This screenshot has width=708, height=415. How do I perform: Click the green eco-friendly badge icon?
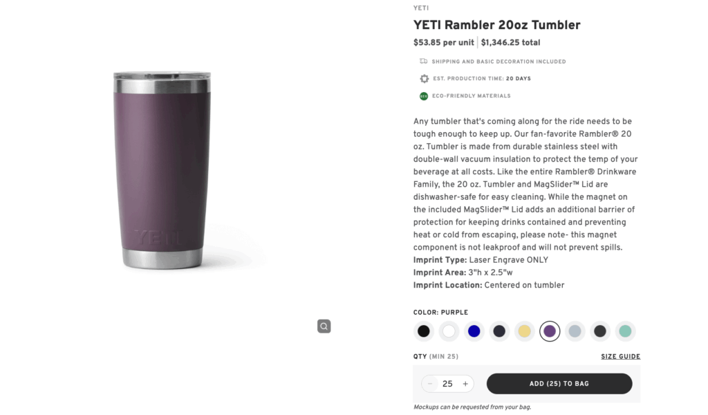tap(423, 95)
